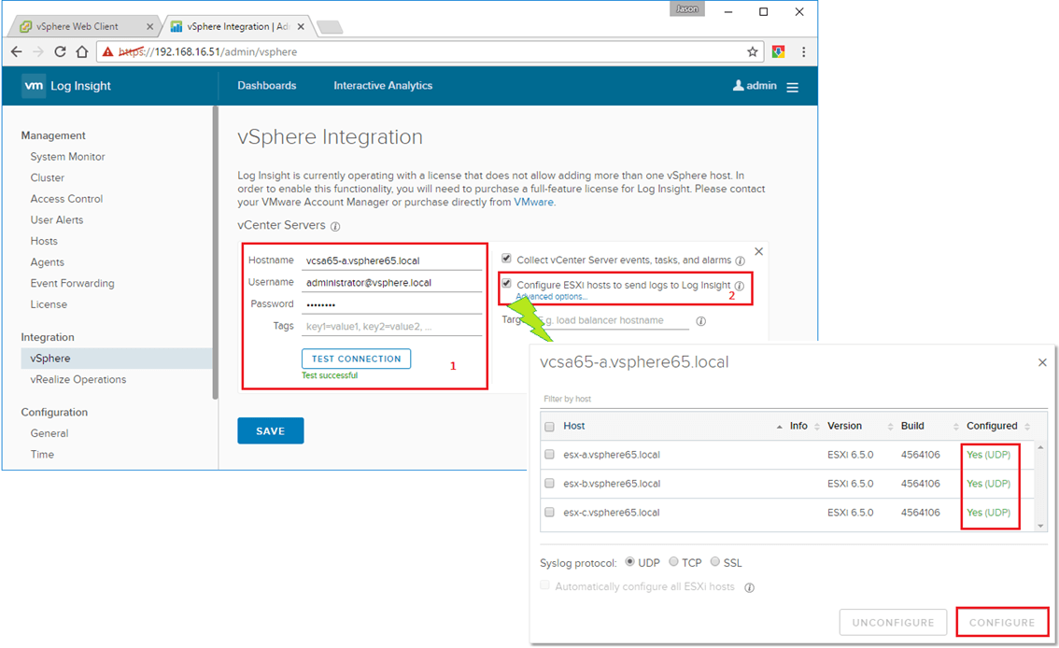Click the browser Back arrow

[17, 52]
